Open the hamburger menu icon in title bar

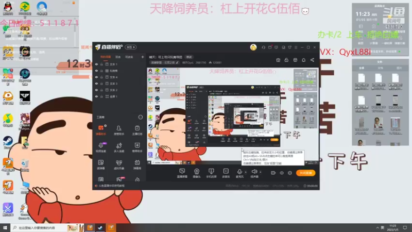tap(296, 47)
